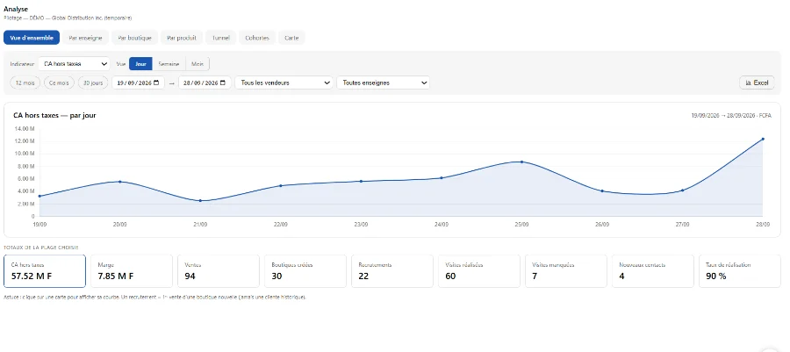Image resolution: width=790 pixels, height=352 pixels.
Task: Click the chart data point for 23/09
Action: pos(361,181)
